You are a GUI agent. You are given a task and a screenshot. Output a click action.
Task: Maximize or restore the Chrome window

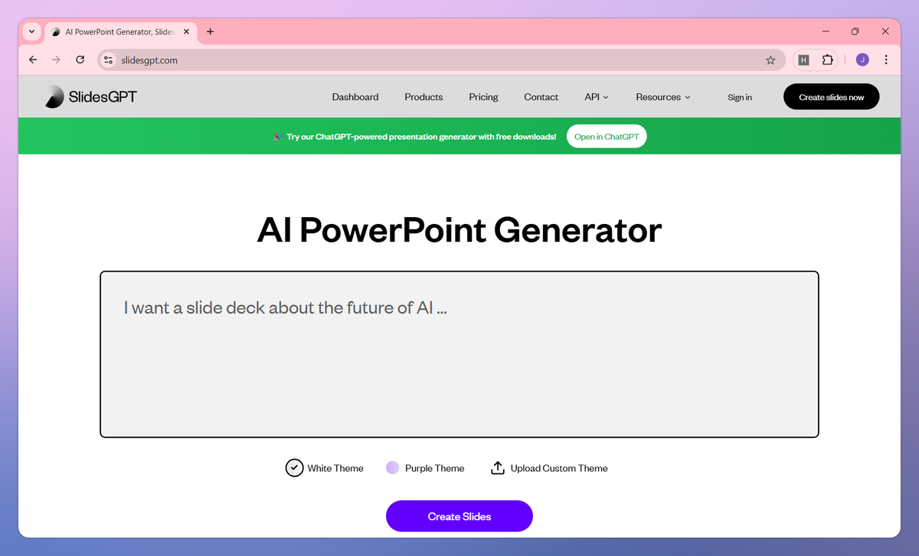[855, 31]
